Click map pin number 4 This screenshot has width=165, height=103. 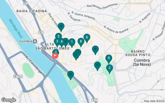[x=62, y=42]
